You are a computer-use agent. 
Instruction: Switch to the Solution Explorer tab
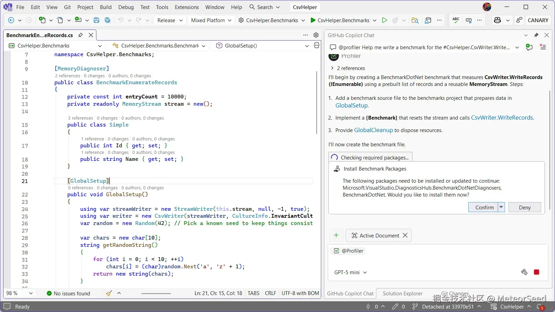402,293
